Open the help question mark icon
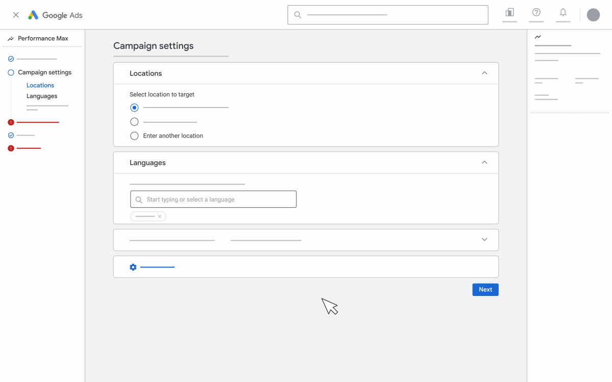Image resolution: width=612 pixels, height=382 pixels. click(x=536, y=12)
